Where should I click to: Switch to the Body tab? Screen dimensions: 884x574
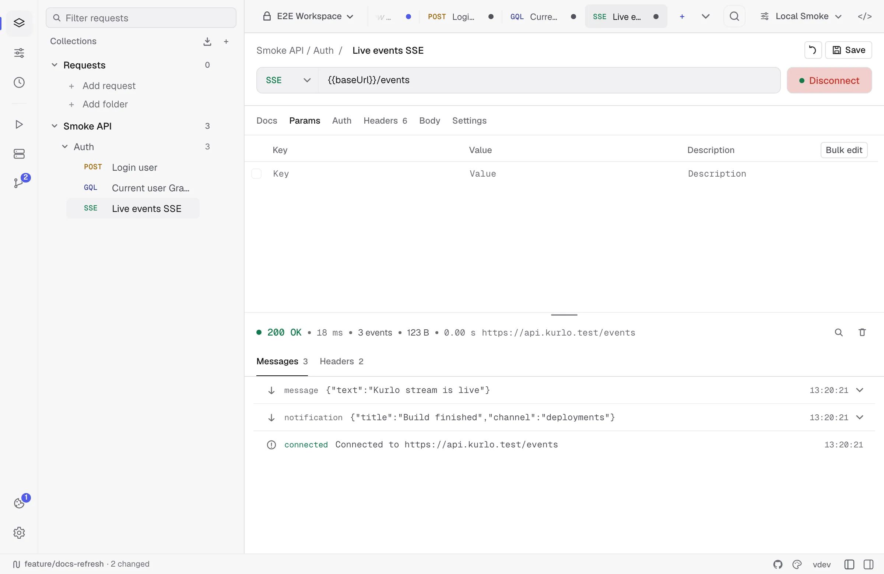(x=429, y=121)
